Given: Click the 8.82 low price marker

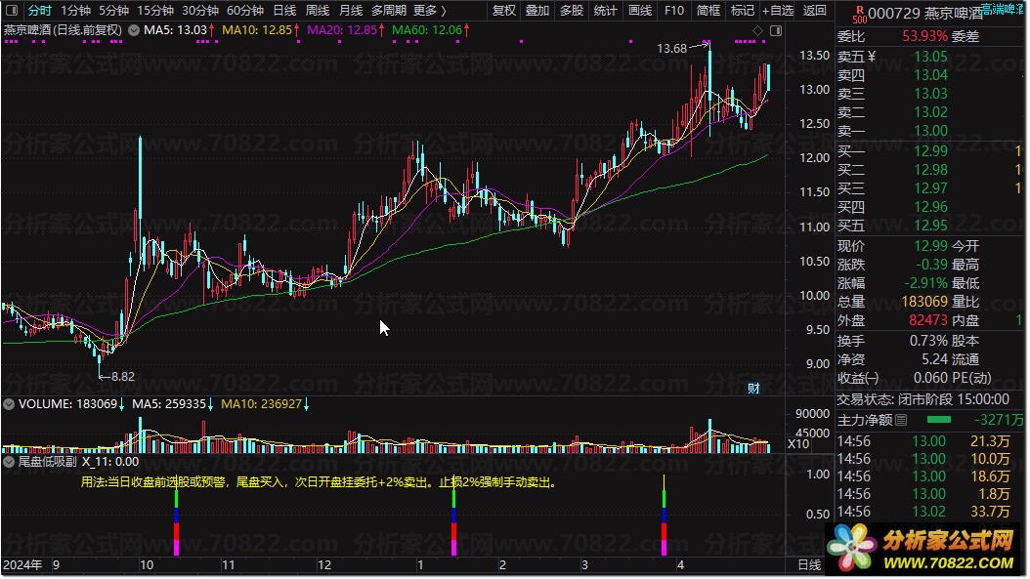Looking at the screenshot, I should pyautogui.click(x=123, y=377).
